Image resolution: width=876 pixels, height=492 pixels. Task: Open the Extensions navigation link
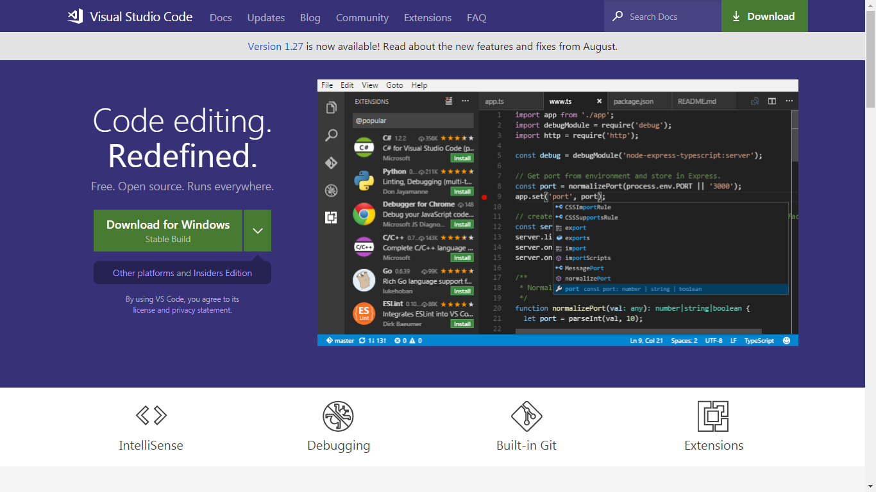[x=428, y=18]
